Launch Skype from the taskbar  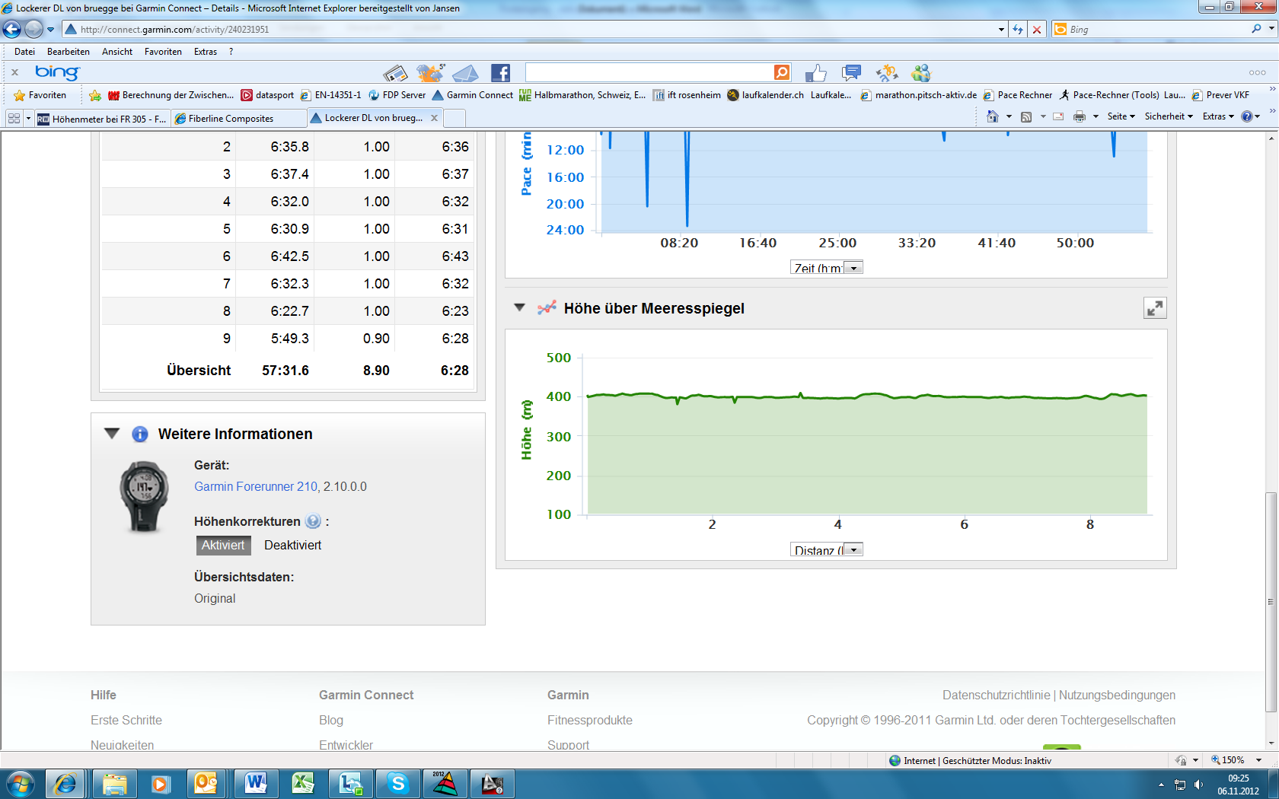(x=397, y=783)
